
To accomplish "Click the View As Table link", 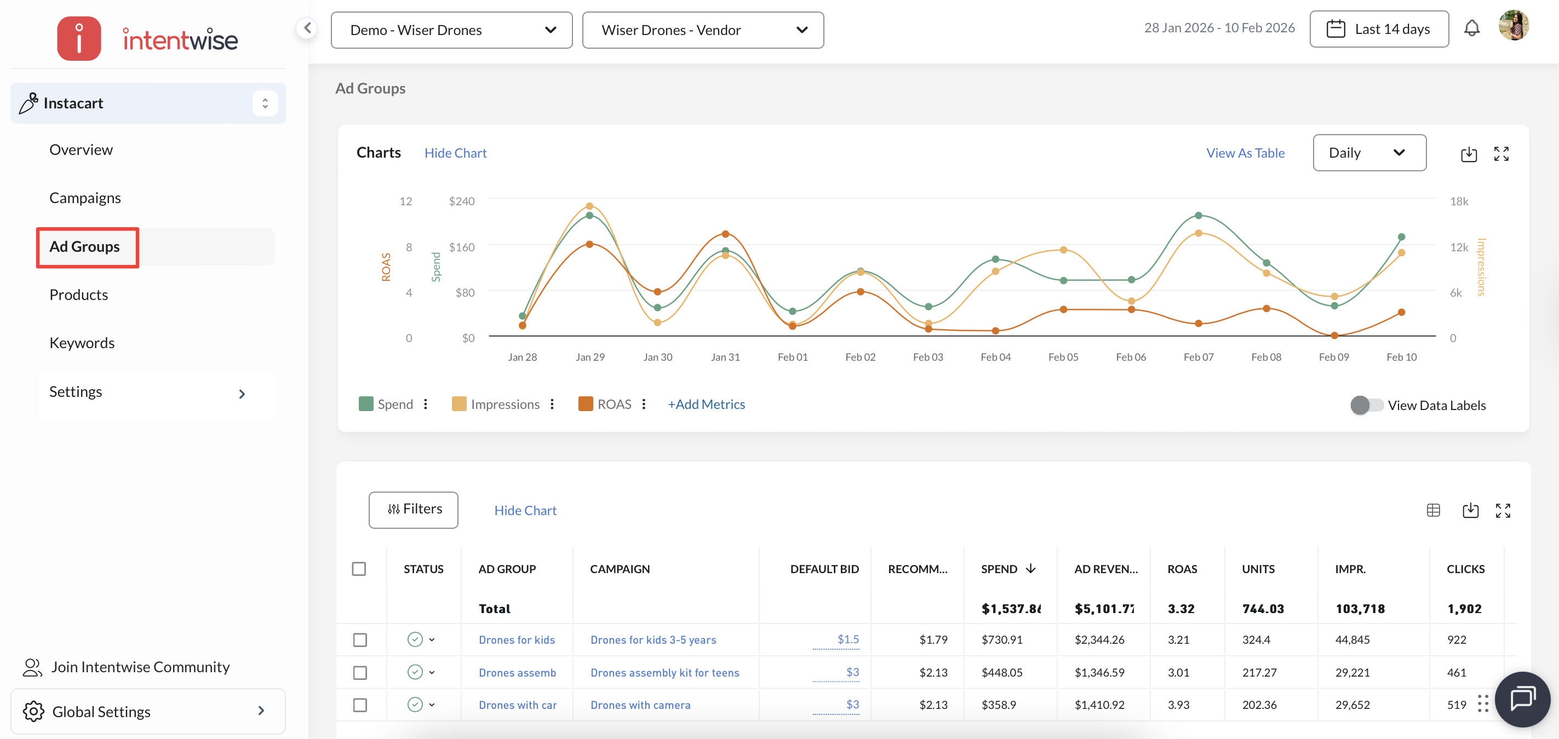I will point(1245,153).
